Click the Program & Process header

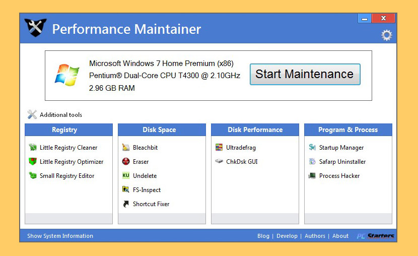point(348,130)
